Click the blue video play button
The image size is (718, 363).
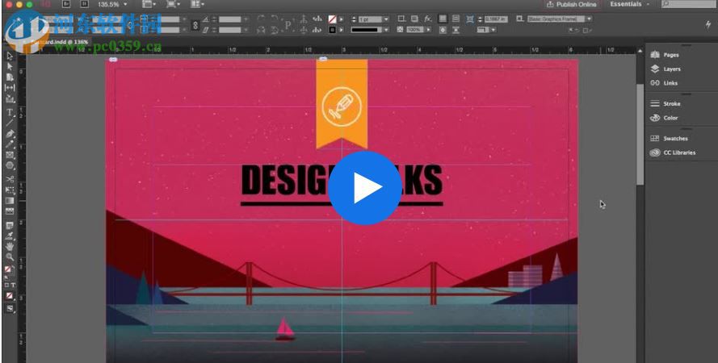click(364, 187)
